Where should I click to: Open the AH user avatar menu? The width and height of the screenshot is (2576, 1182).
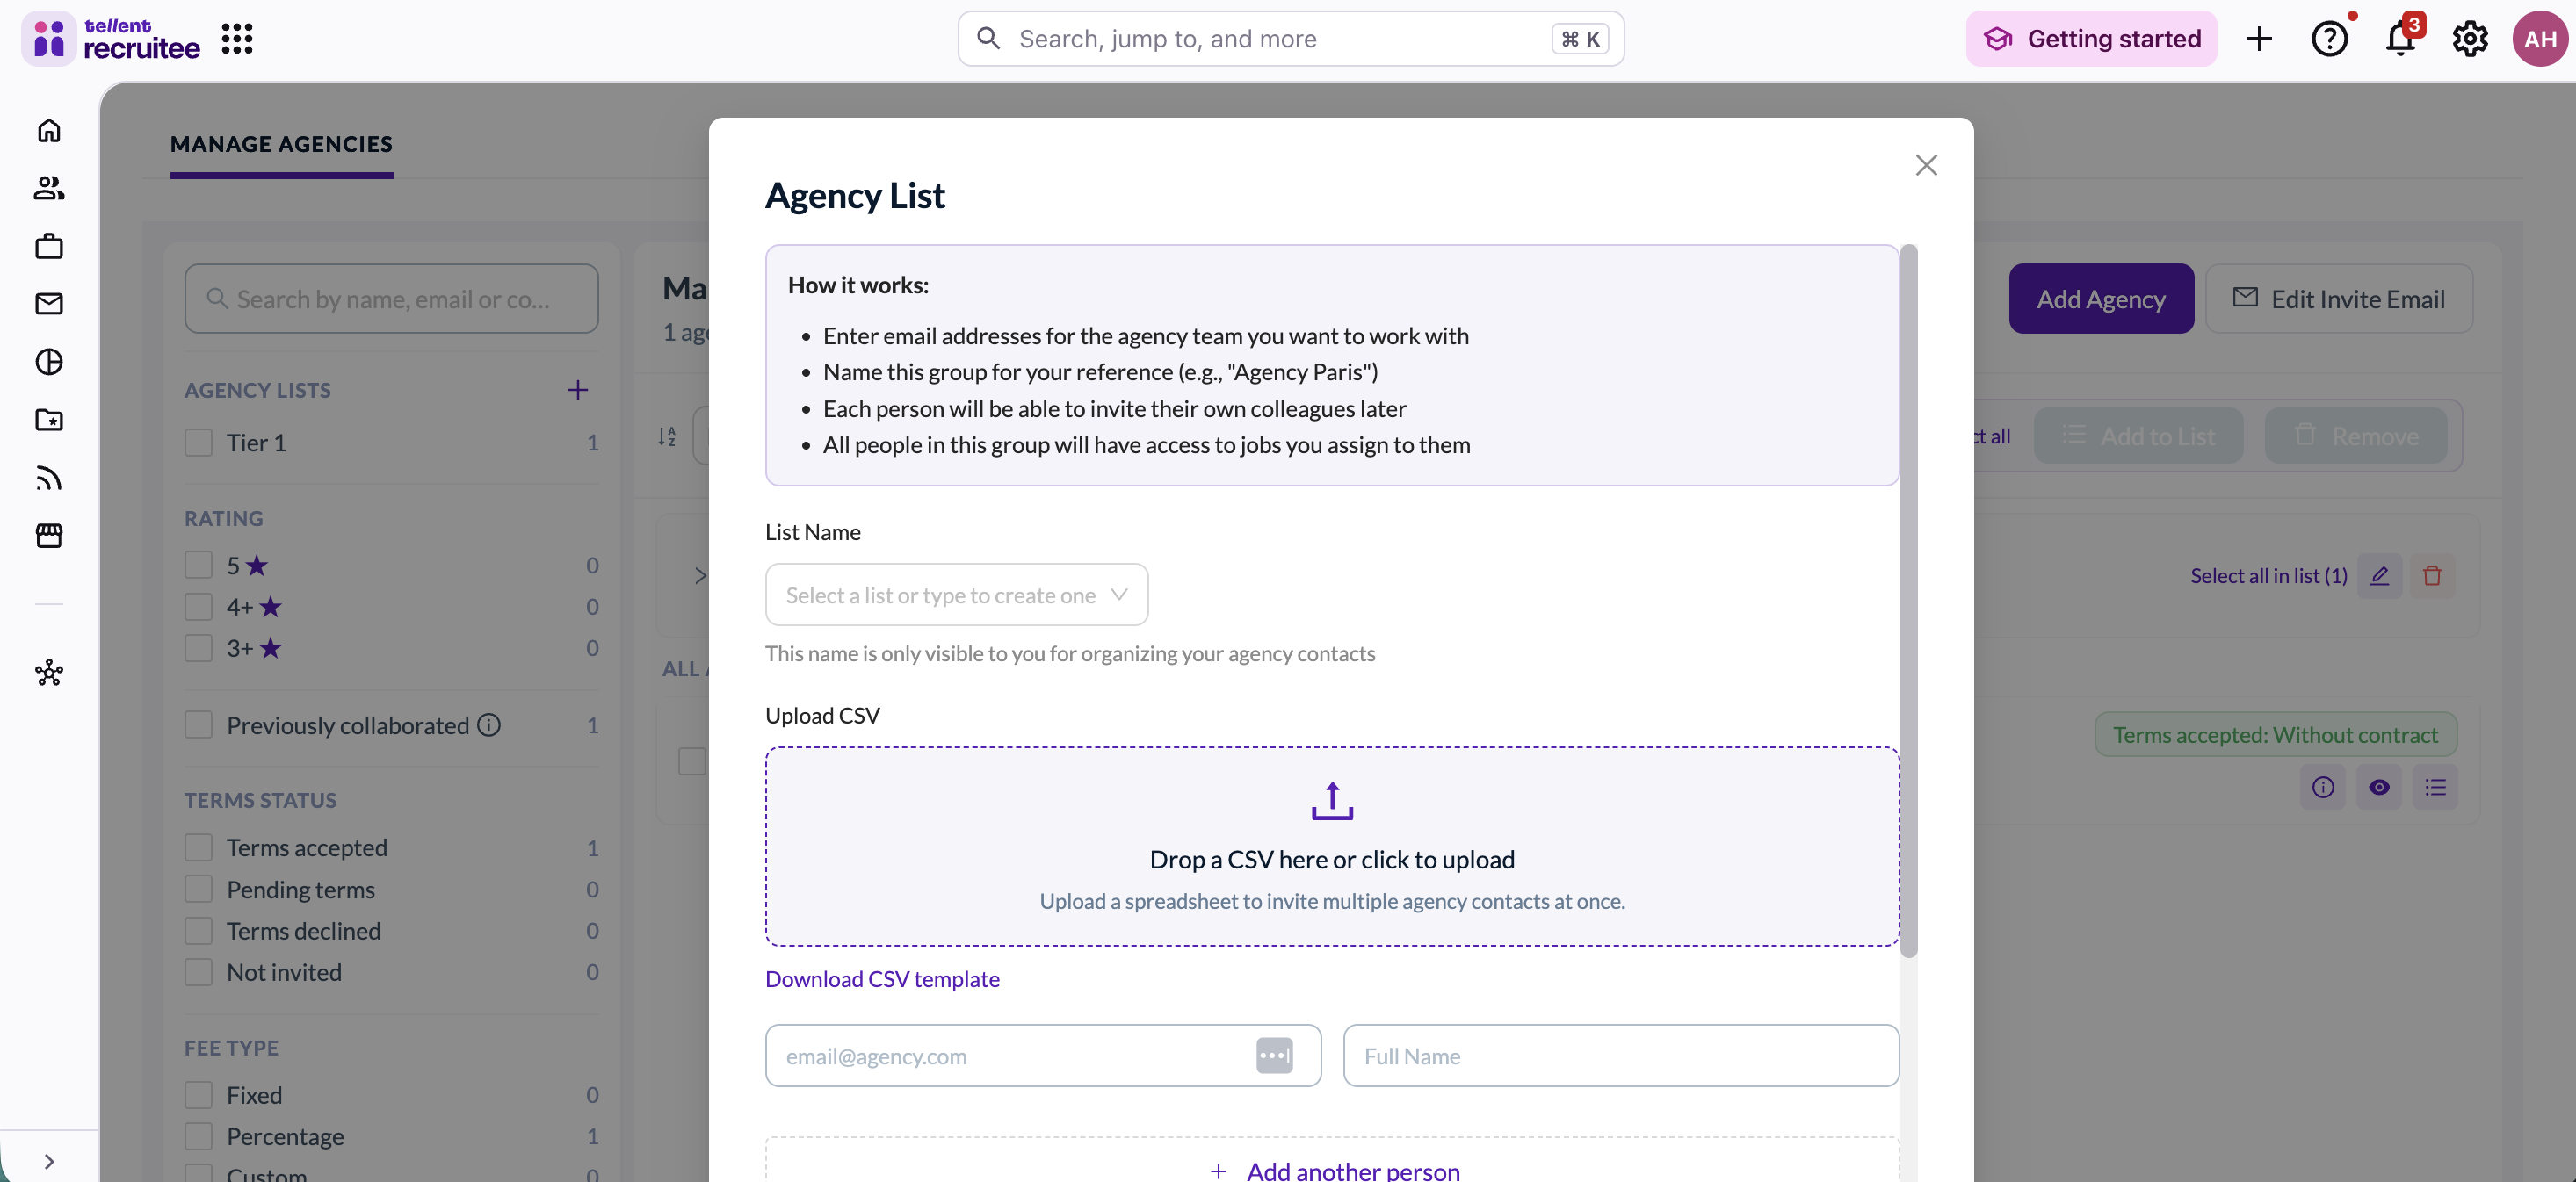(x=2540, y=39)
